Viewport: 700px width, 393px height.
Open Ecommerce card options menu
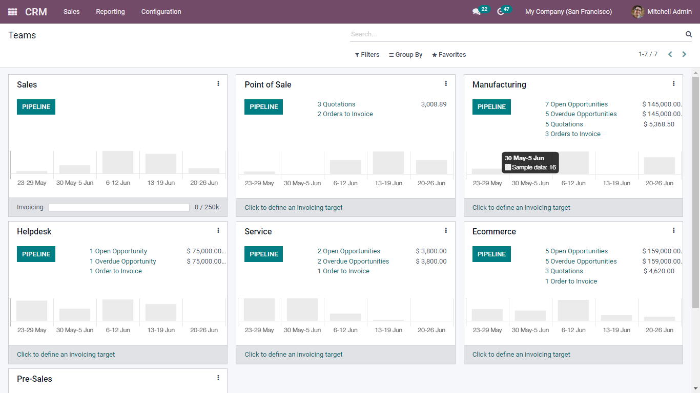(673, 230)
